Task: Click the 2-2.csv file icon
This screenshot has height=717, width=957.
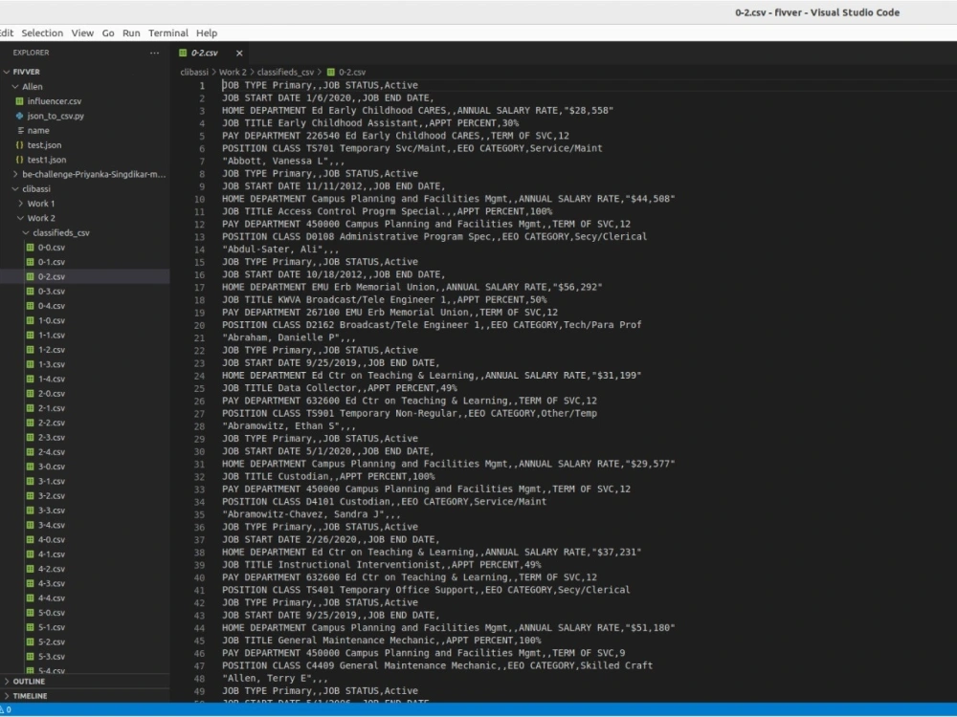Action: tap(30, 424)
